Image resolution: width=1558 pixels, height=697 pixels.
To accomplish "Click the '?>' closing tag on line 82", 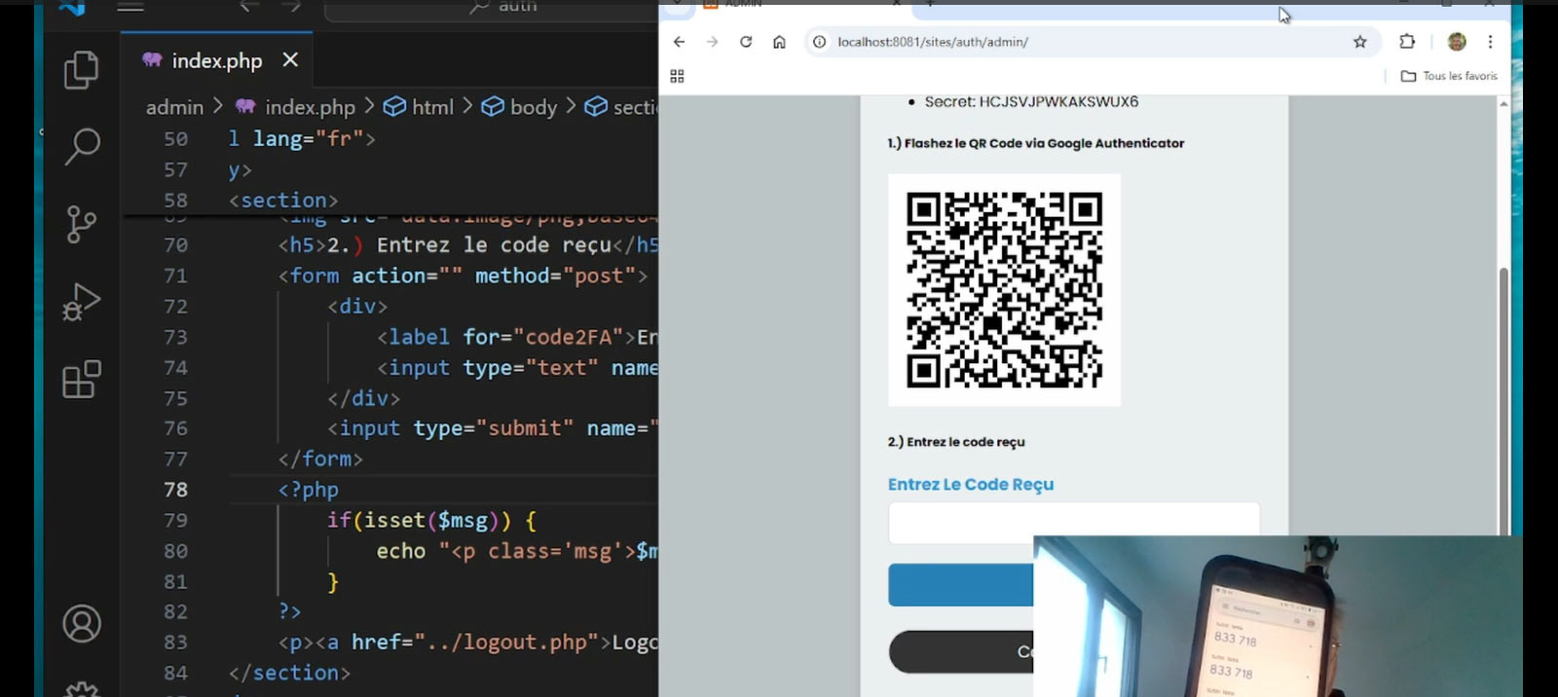I will 290,611.
